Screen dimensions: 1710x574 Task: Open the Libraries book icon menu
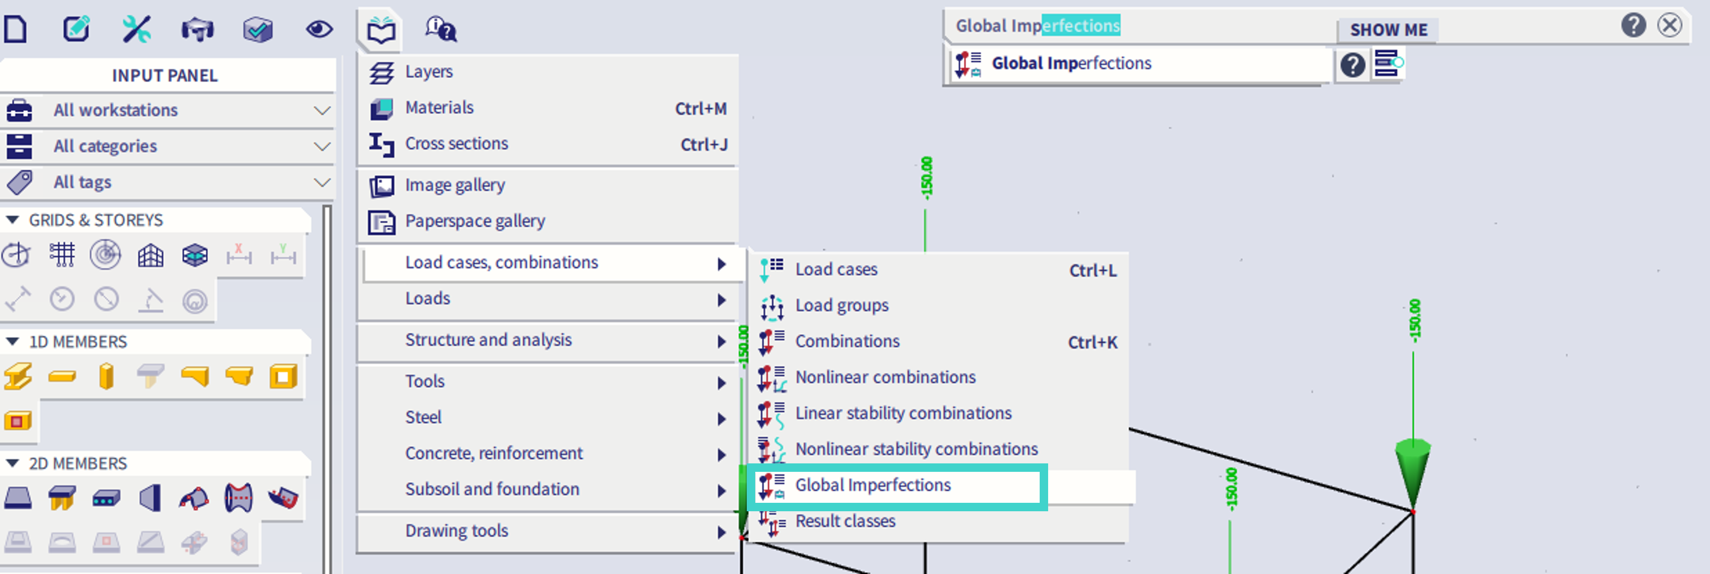[381, 31]
